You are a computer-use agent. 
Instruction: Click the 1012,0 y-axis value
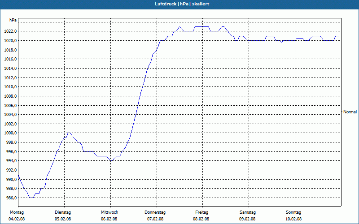click(x=10, y=78)
